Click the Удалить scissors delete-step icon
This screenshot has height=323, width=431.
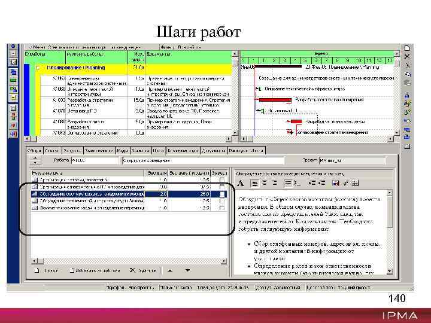132,270
